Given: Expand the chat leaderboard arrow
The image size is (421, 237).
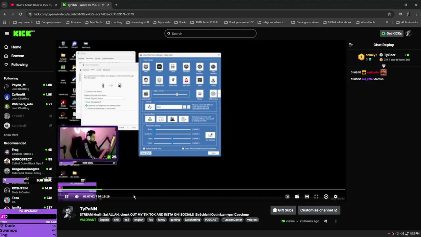Looking at the screenshot, I should coord(384,66).
